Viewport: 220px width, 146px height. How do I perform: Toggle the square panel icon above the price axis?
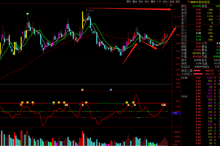(170, 6)
